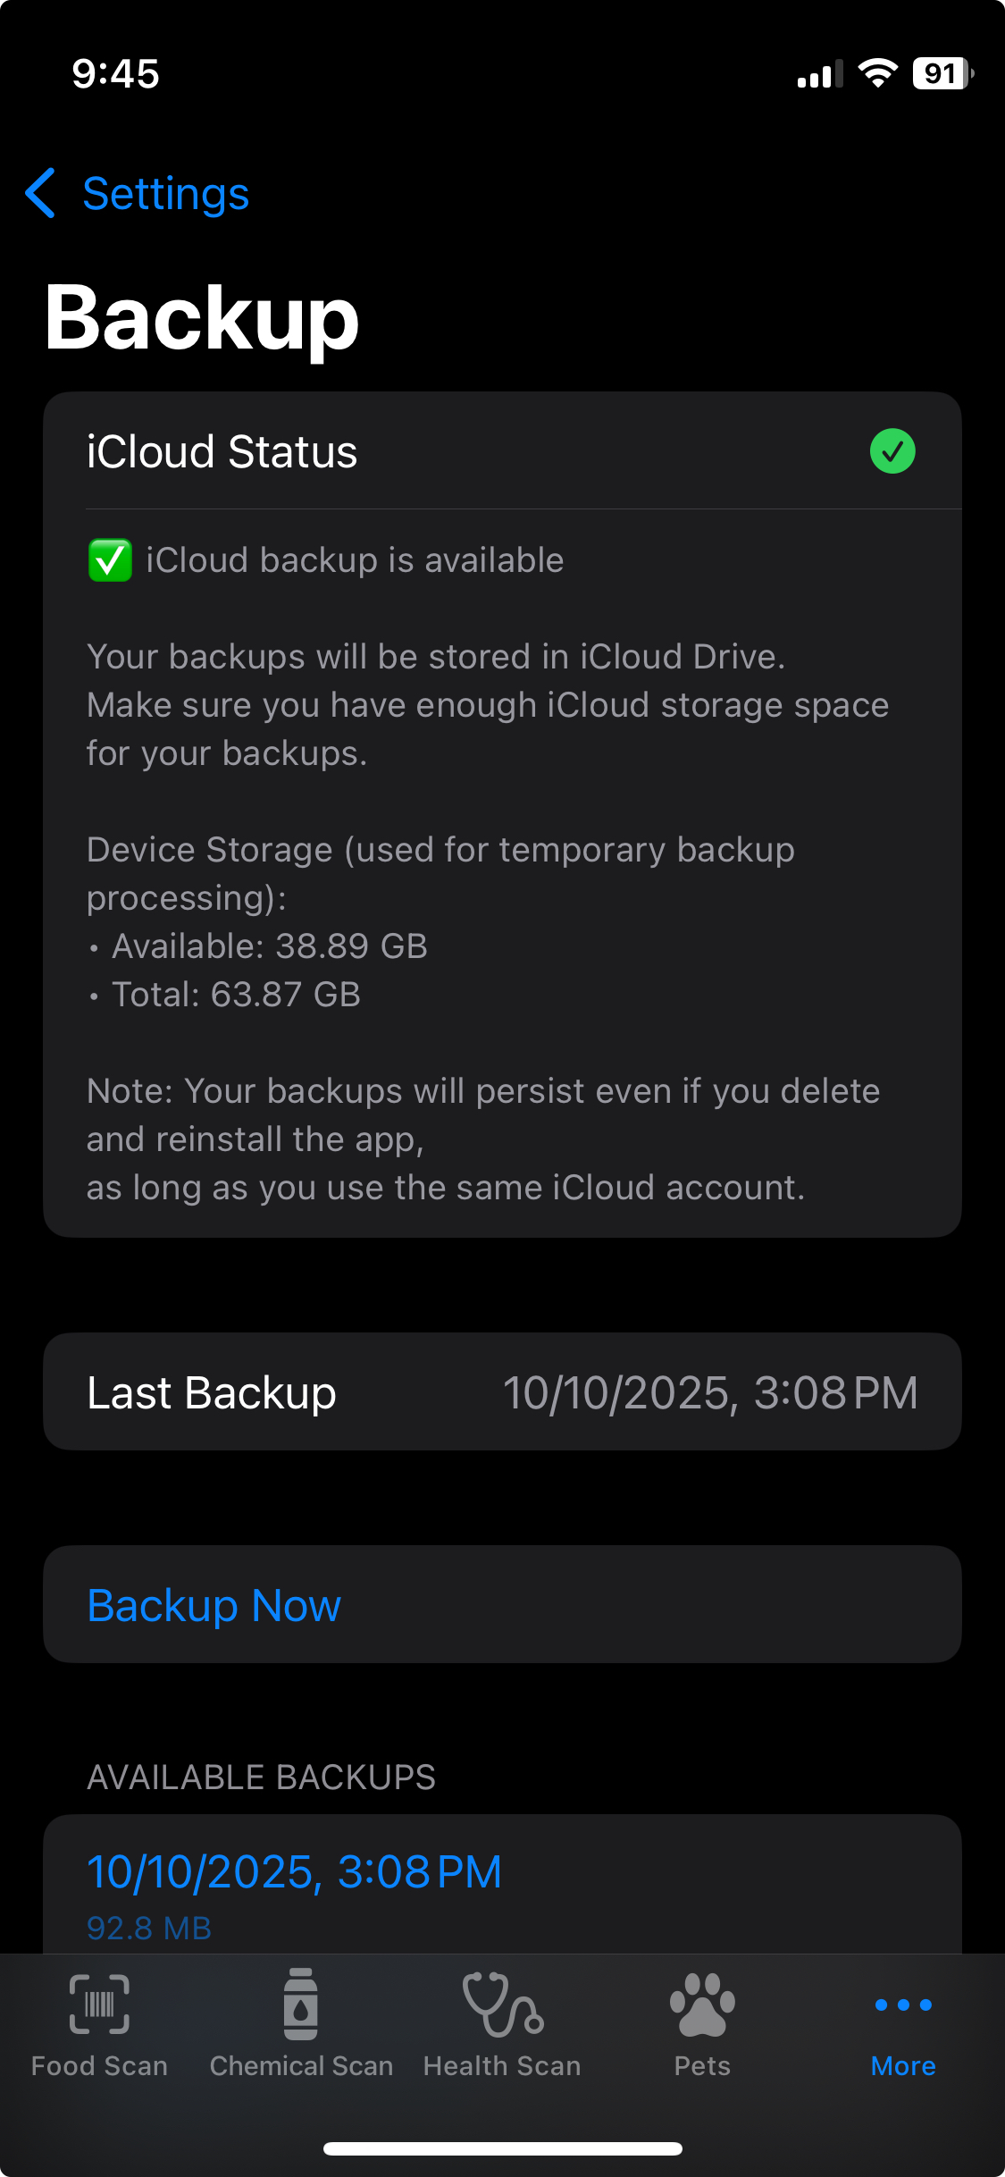Tap Backup Now
Image resolution: width=1005 pixels, height=2177 pixels.
(x=214, y=1604)
